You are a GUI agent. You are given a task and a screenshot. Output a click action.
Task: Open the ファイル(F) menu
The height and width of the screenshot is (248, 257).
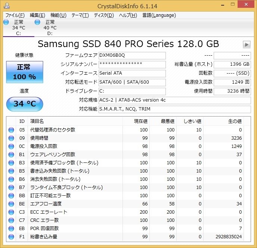(x=15, y=15)
